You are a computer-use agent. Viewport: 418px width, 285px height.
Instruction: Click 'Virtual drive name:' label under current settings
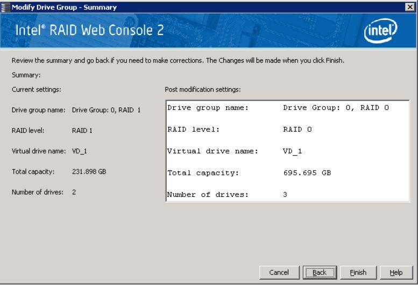[x=39, y=151]
